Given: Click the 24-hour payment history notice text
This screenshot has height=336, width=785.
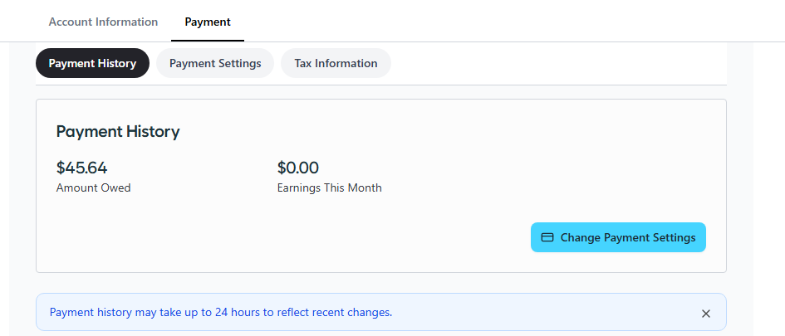Looking at the screenshot, I should pos(220,313).
